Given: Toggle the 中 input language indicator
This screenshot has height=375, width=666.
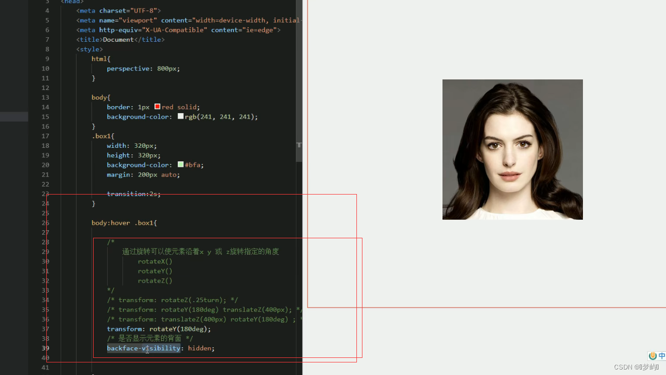Looking at the screenshot, I should click(662, 355).
